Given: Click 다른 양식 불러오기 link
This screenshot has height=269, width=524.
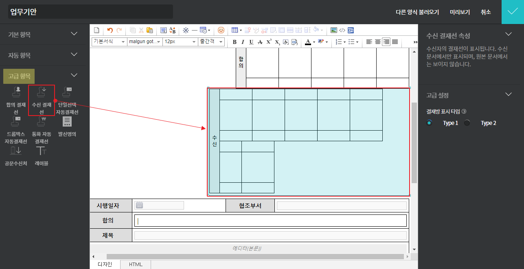Looking at the screenshot, I should [417, 12].
